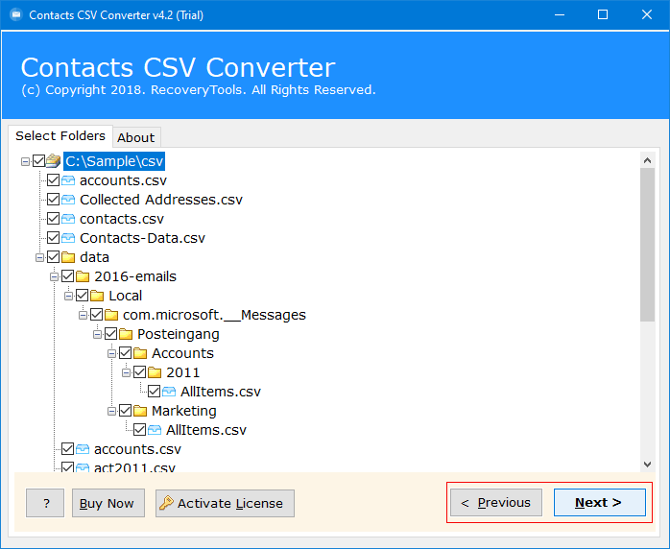
Task: Click the Marketing folder icon
Action: [x=140, y=411]
